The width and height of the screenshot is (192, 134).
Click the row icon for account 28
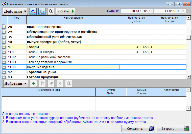[x=4, y=27]
